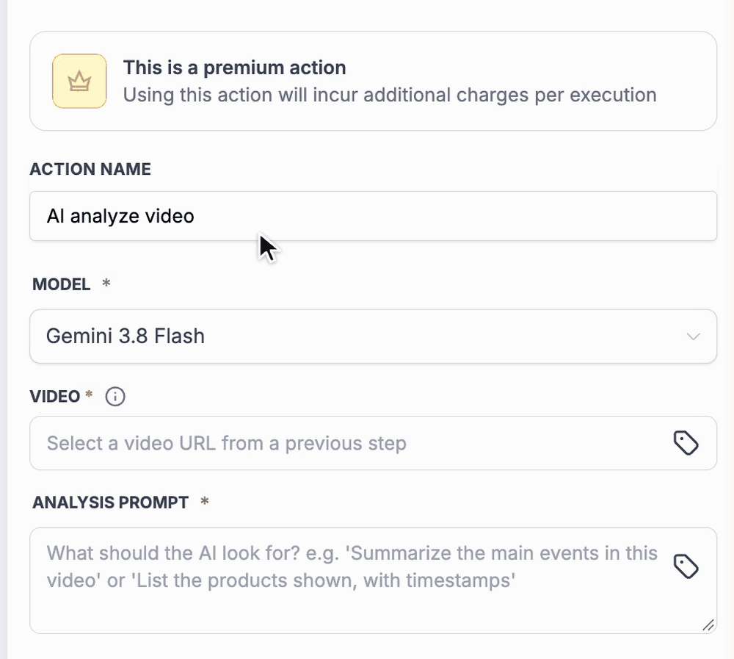The width and height of the screenshot is (734, 659).
Task: Click the Select a video URL field
Action: 373,443
